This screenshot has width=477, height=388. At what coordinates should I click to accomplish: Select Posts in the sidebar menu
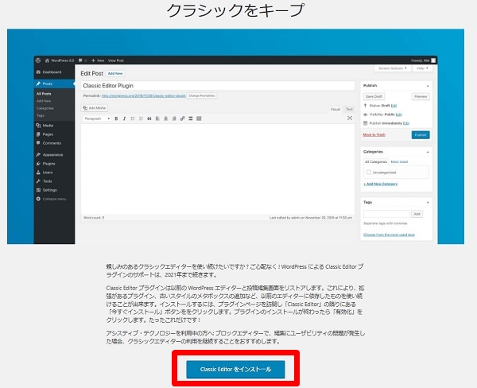48,83
